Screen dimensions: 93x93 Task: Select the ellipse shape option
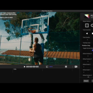[92, 26]
